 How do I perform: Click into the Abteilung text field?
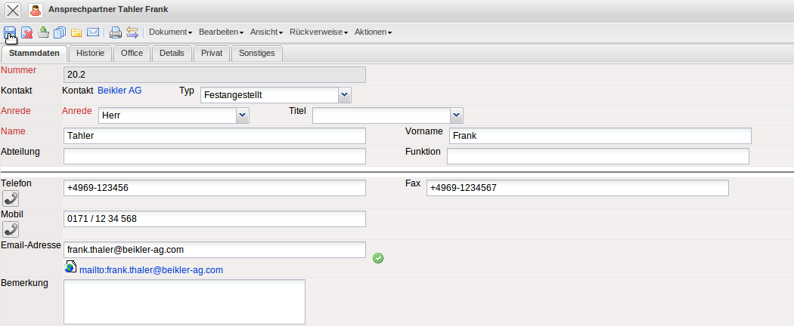[214, 156]
